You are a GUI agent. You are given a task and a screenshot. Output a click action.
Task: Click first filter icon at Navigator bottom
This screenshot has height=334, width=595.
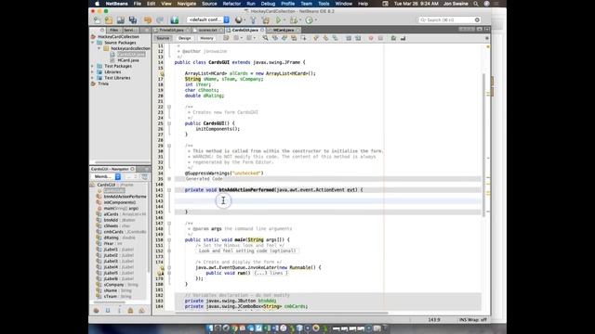97,310
